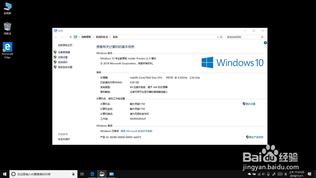Open the recent locations dropdown arrow
Viewport: 316px width, 178px height.
coord(66,37)
